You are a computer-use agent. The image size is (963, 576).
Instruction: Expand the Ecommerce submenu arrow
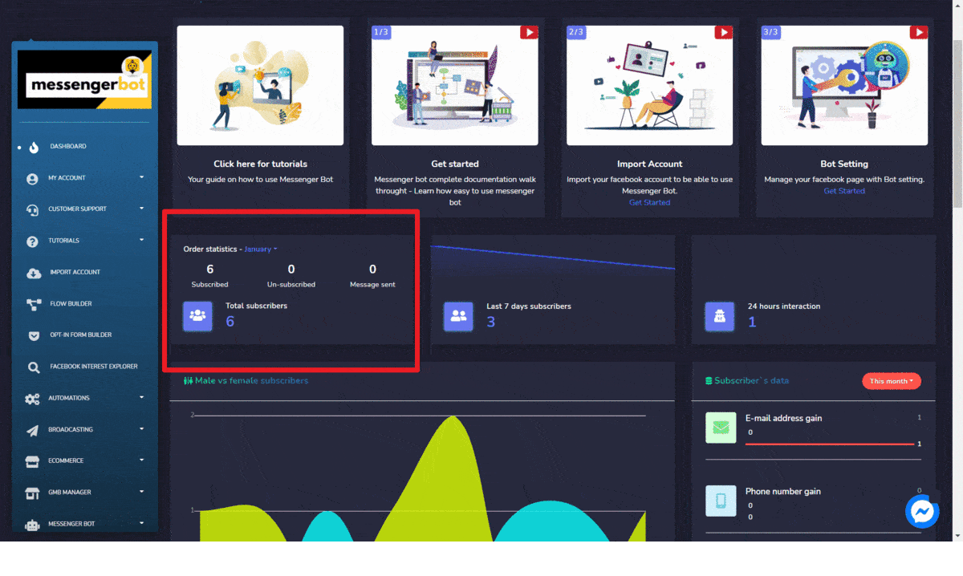(141, 460)
